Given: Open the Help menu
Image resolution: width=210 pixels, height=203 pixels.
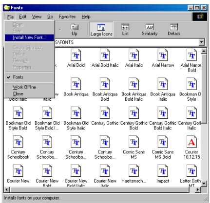Looking at the screenshot, I should [86, 17].
